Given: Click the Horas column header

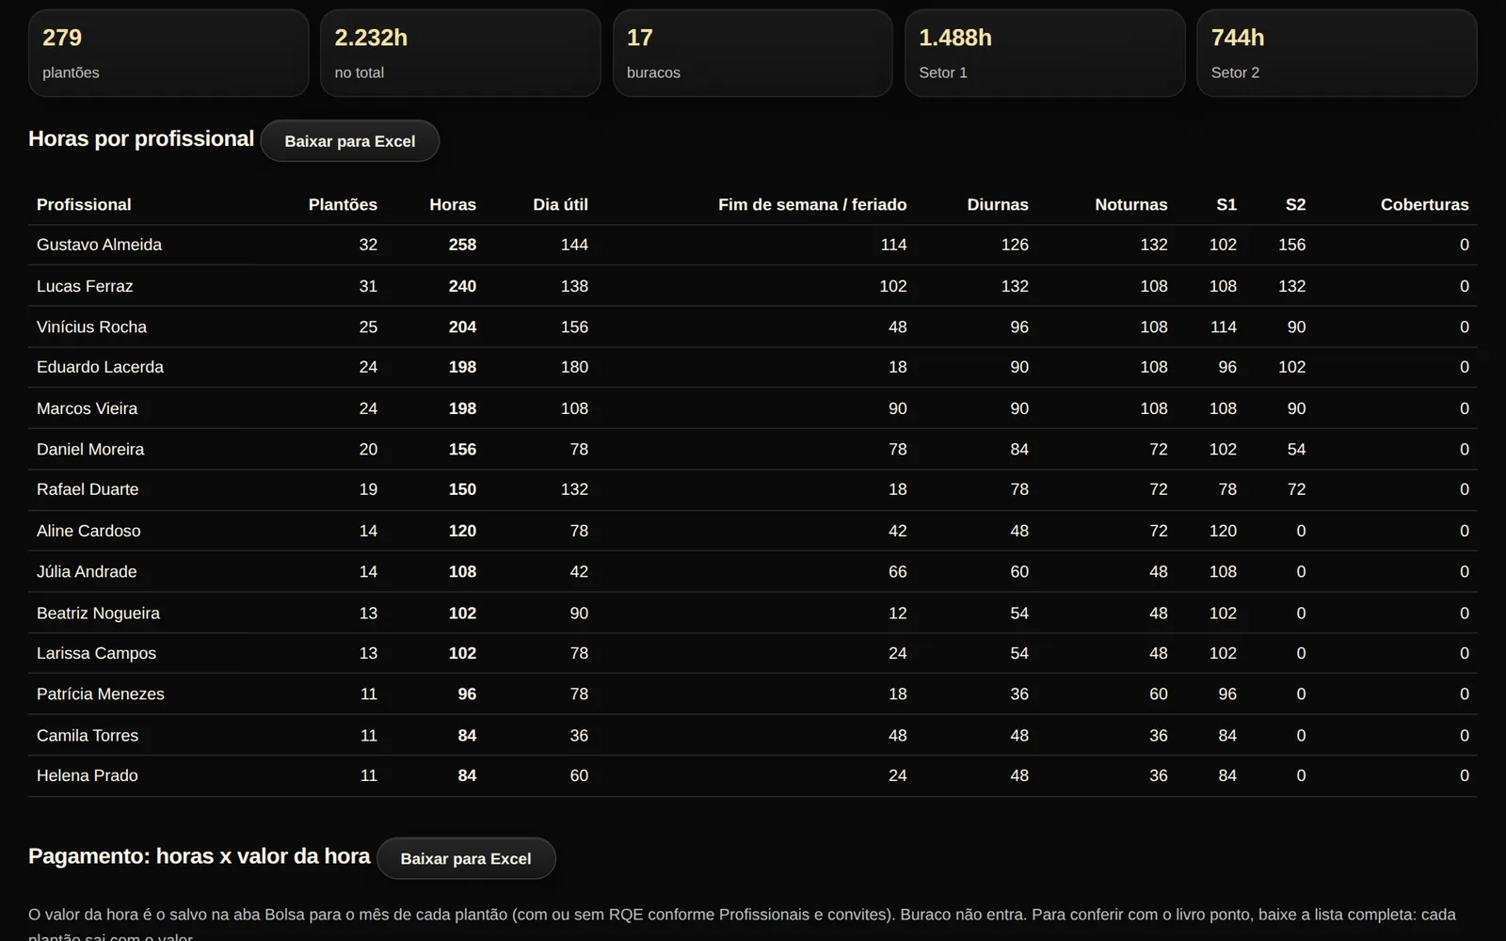Looking at the screenshot, I should [x=453, y=204].
